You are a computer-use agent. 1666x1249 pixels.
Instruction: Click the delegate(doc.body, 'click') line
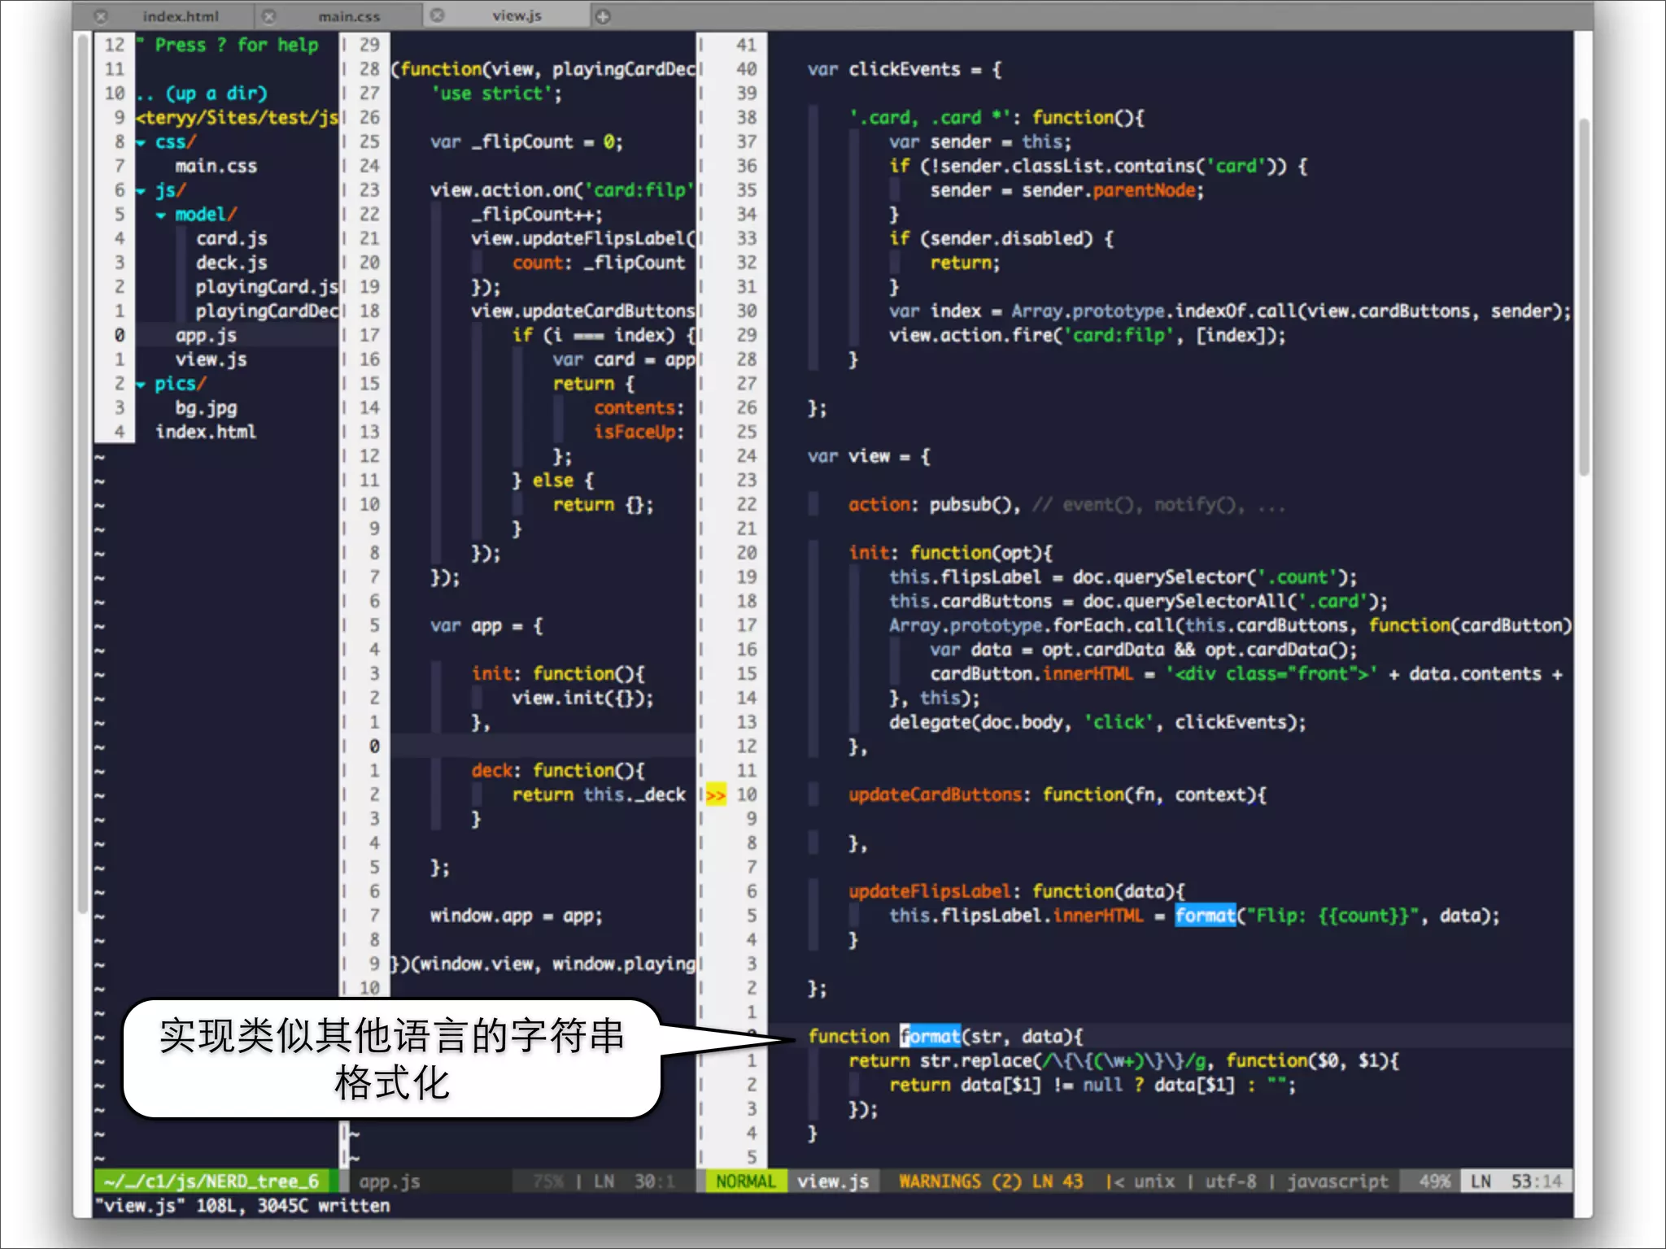pyautogui.click(x=1097, y=722)
